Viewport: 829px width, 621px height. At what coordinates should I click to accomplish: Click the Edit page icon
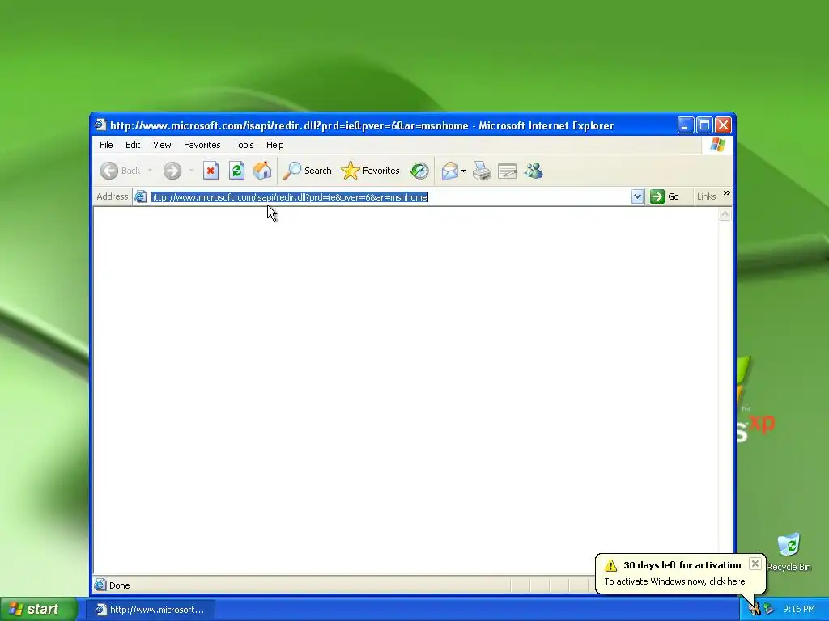[x=507, y=171]
